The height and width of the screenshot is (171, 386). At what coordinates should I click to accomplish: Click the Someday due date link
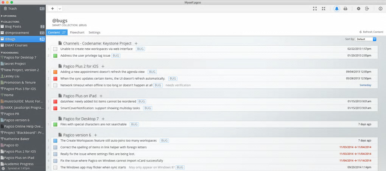click(365, 85)
